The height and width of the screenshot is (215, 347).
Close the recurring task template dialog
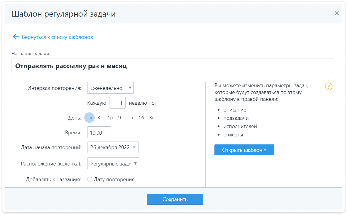click(337, 13)
